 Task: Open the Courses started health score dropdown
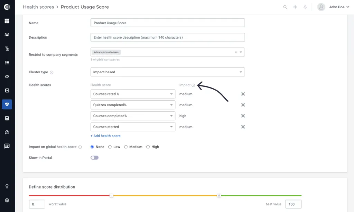(x=133, y=127)
